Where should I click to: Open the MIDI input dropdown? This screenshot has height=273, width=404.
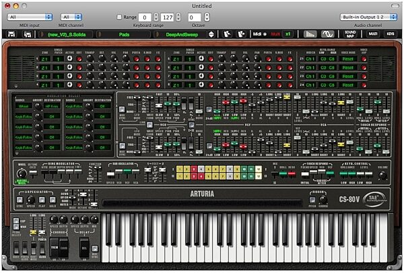pos(30,17)
